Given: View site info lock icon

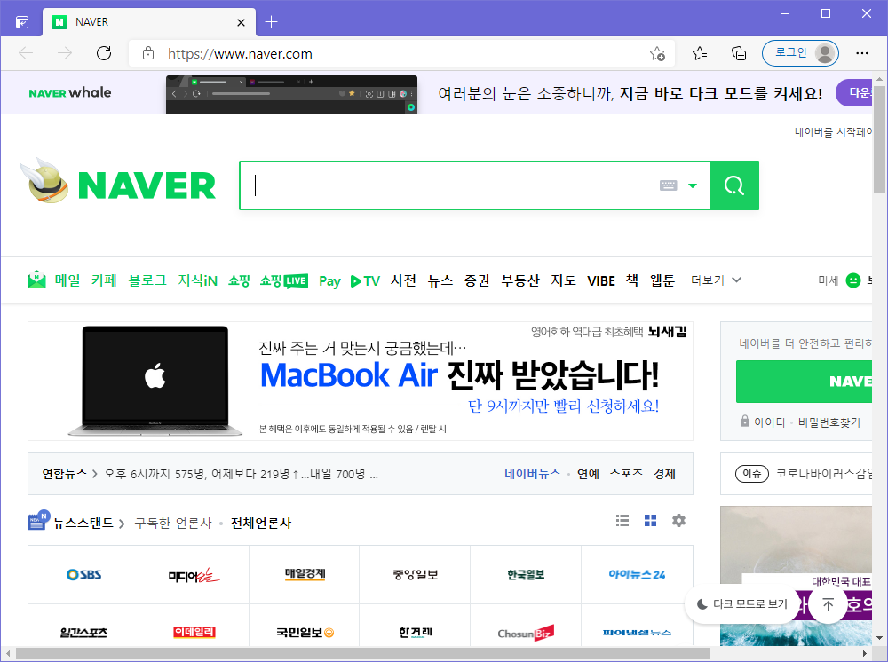Looking at the screenshot, I should point(148,53).
